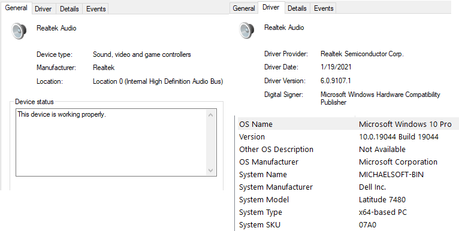The width and height of the screenshot is (459, 231).
Task: Click 'MICHAELSOFT-BIN' system name value
Action: (x=391, y=174)
